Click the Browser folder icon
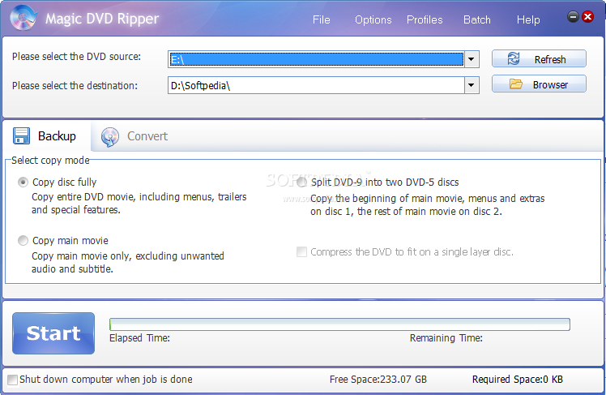Image resolution: width=606 pixels, height=395 pixels. click(x=515, y=84)
